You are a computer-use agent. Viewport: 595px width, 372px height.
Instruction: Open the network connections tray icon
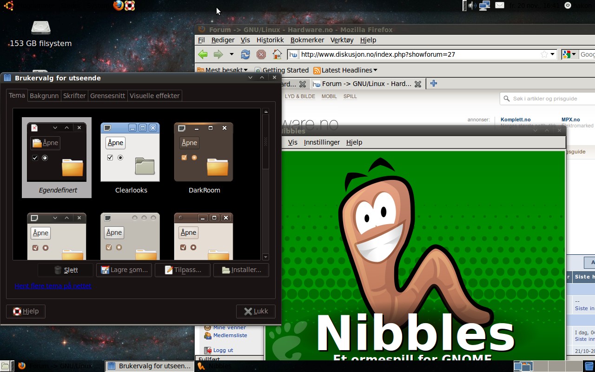(485, 6)
